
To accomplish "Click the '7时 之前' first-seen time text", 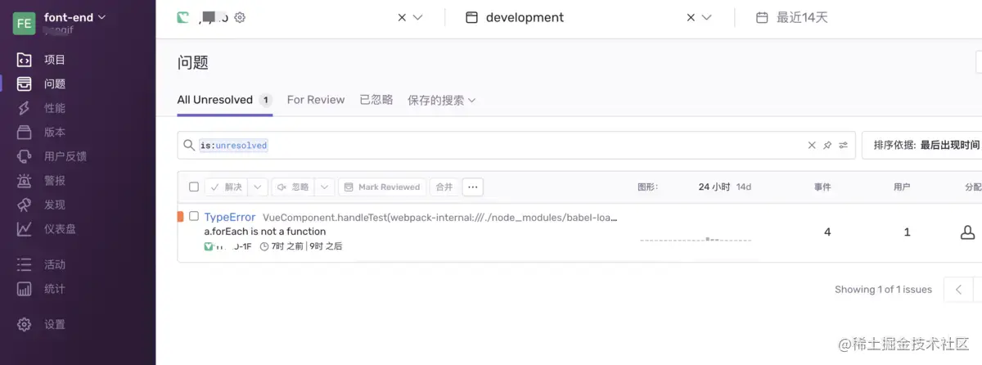I will (288, 246).
